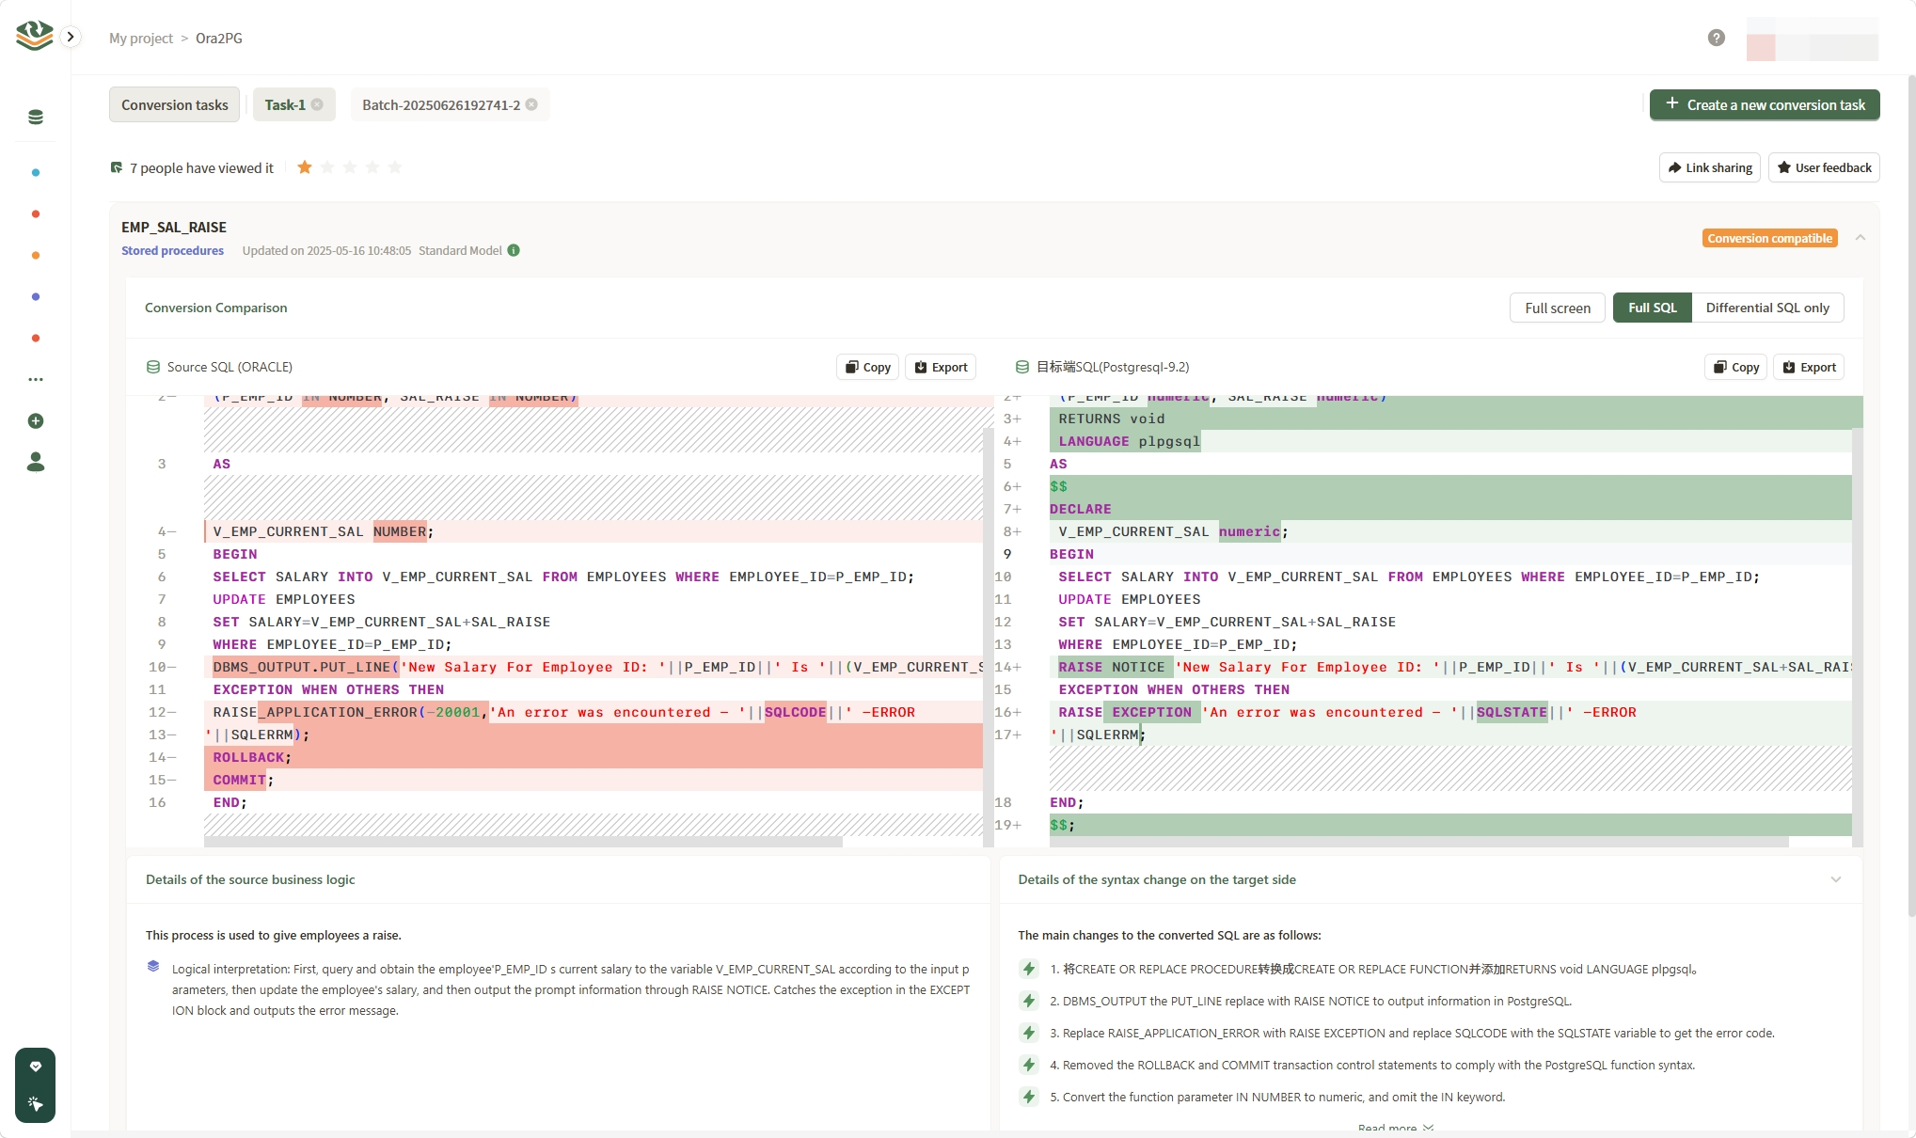Click lightning icon for change item 1
This screenshot has height=1138, width=1916.
(1030, 969)
